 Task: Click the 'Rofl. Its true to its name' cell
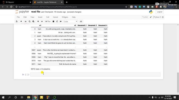pos(68,64)
